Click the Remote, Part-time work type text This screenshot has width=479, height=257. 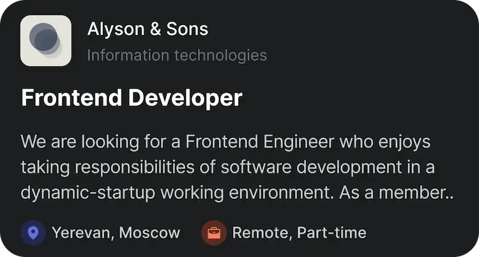pos(299,233)
